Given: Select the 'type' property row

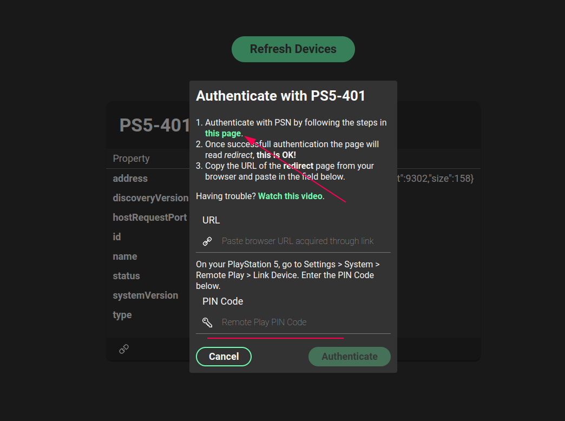Looking at the screenshot, I should 293,315.
